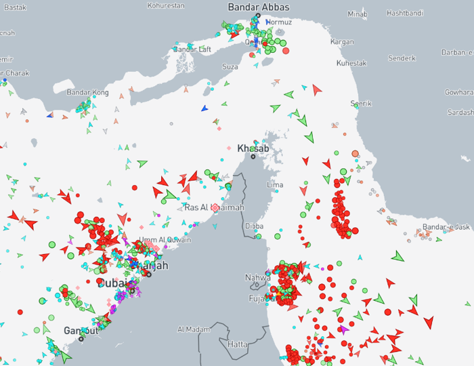The image size is (474, 366).
Task: Click large green arrow at bottom edge below Gantout
Action: pos(65,355)
